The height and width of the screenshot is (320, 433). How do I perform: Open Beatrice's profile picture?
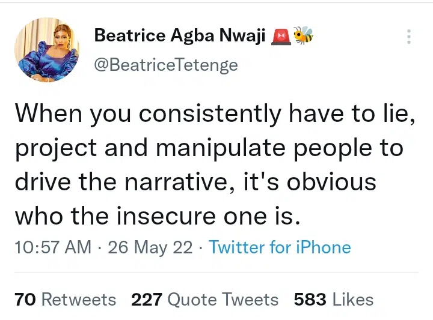[47, 50]
